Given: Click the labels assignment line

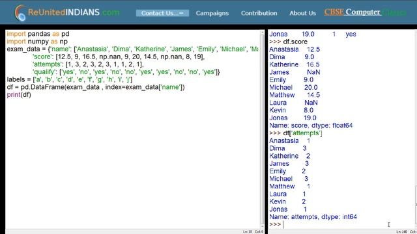Looking at the screenshot, I should coord(70,79).
